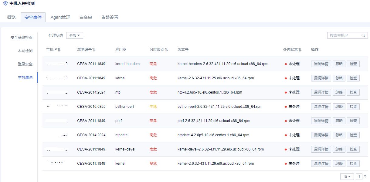Open 处理状态 全部 filter dropdown
This screenshot has width=370, height=182.
tap(74, 35)
